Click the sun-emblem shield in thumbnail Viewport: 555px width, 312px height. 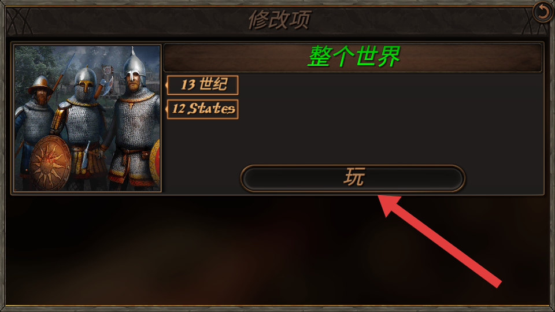click(50, 164)
